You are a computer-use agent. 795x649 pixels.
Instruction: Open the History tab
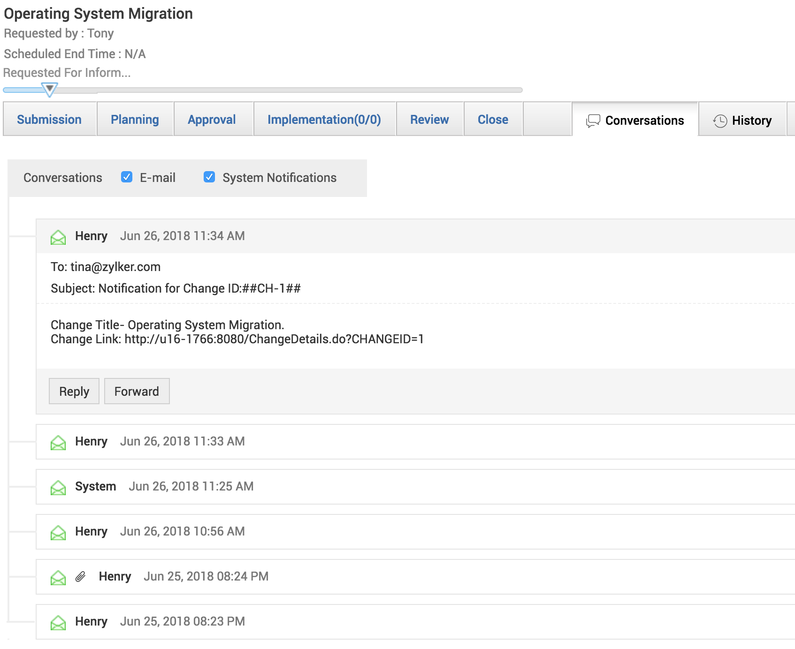coord(742,120)
